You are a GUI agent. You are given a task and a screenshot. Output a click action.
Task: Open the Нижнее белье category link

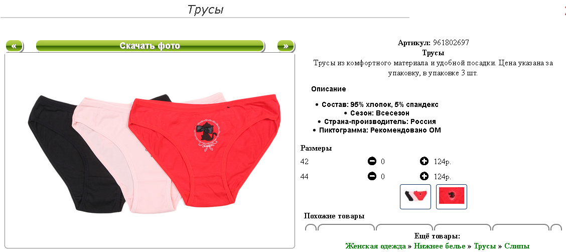pos(440,246)
